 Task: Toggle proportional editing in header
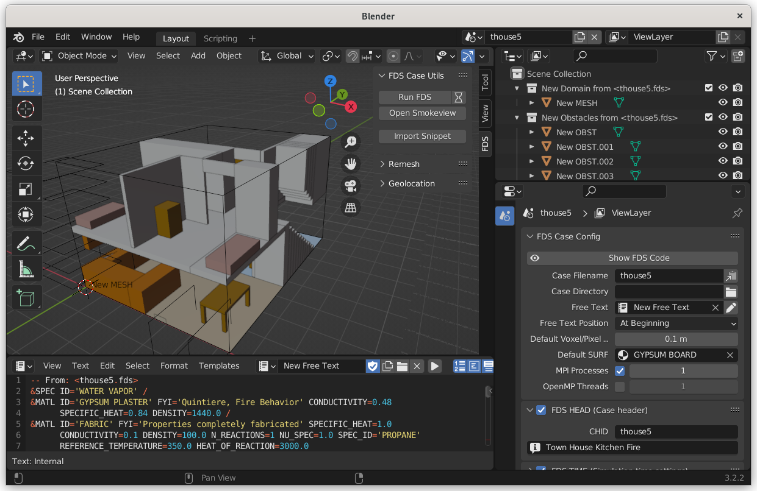393,56
